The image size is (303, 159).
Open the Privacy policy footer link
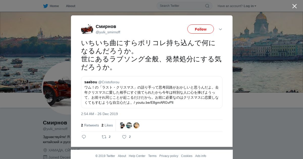pos(169,156)
